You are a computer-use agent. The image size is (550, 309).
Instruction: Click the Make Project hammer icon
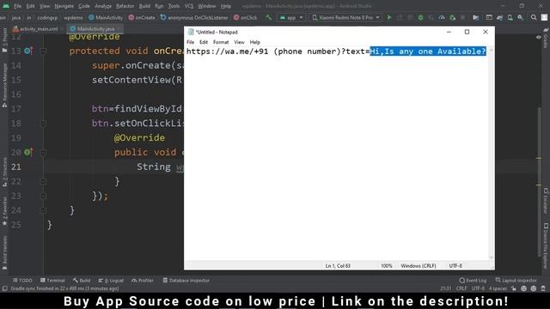point(268,17)
